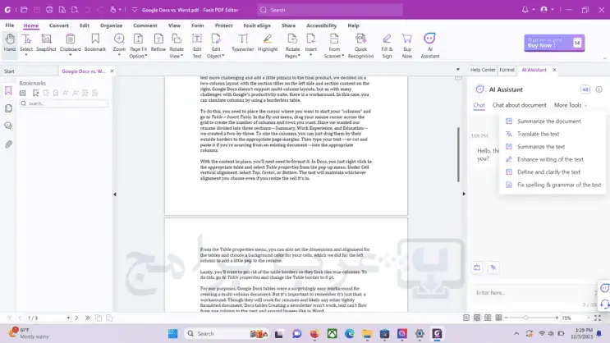Click the document vertical scrollbar
The image size is (610, 343).
pyautogui.click(x=458, y=154)
